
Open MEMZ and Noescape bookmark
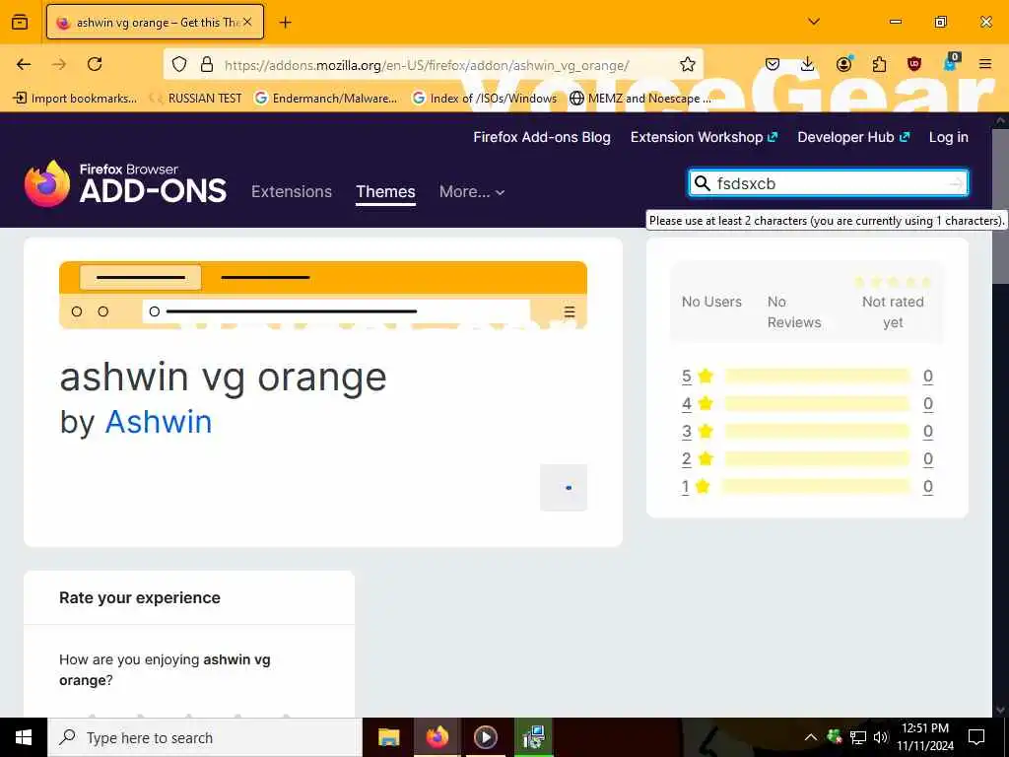pos(640,98)
